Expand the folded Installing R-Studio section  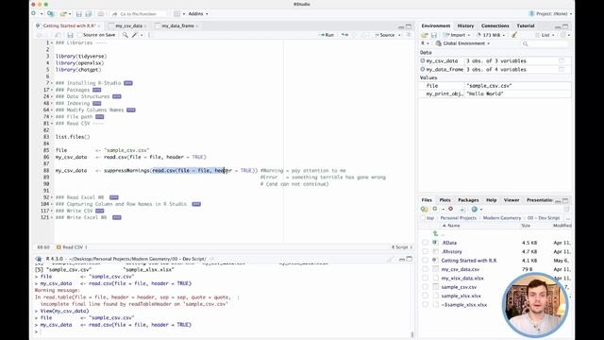128,83
